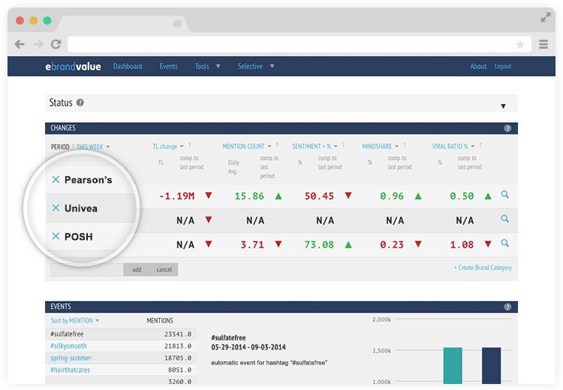Open the browser hamburger menu

point(543,44)
